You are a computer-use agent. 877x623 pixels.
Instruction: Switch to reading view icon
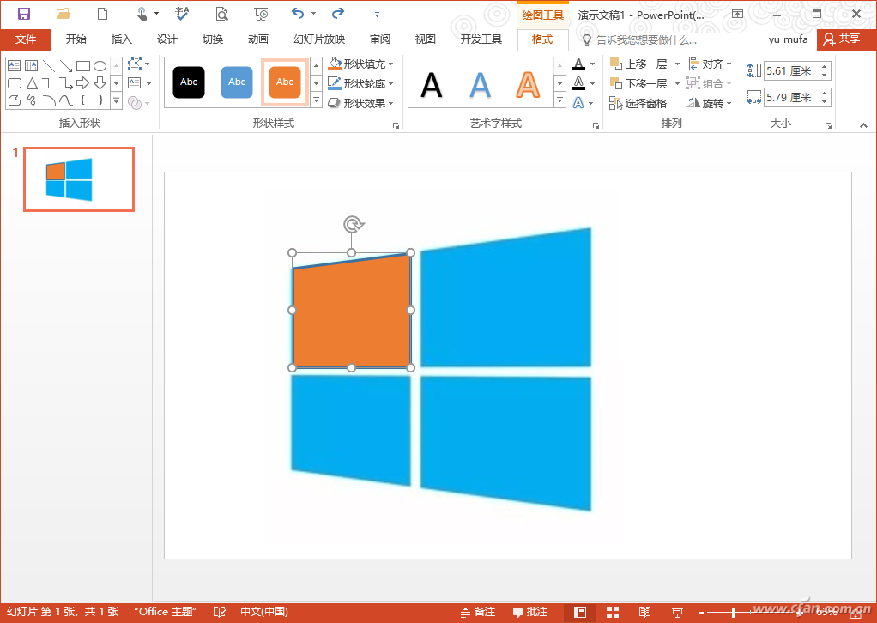645,613
